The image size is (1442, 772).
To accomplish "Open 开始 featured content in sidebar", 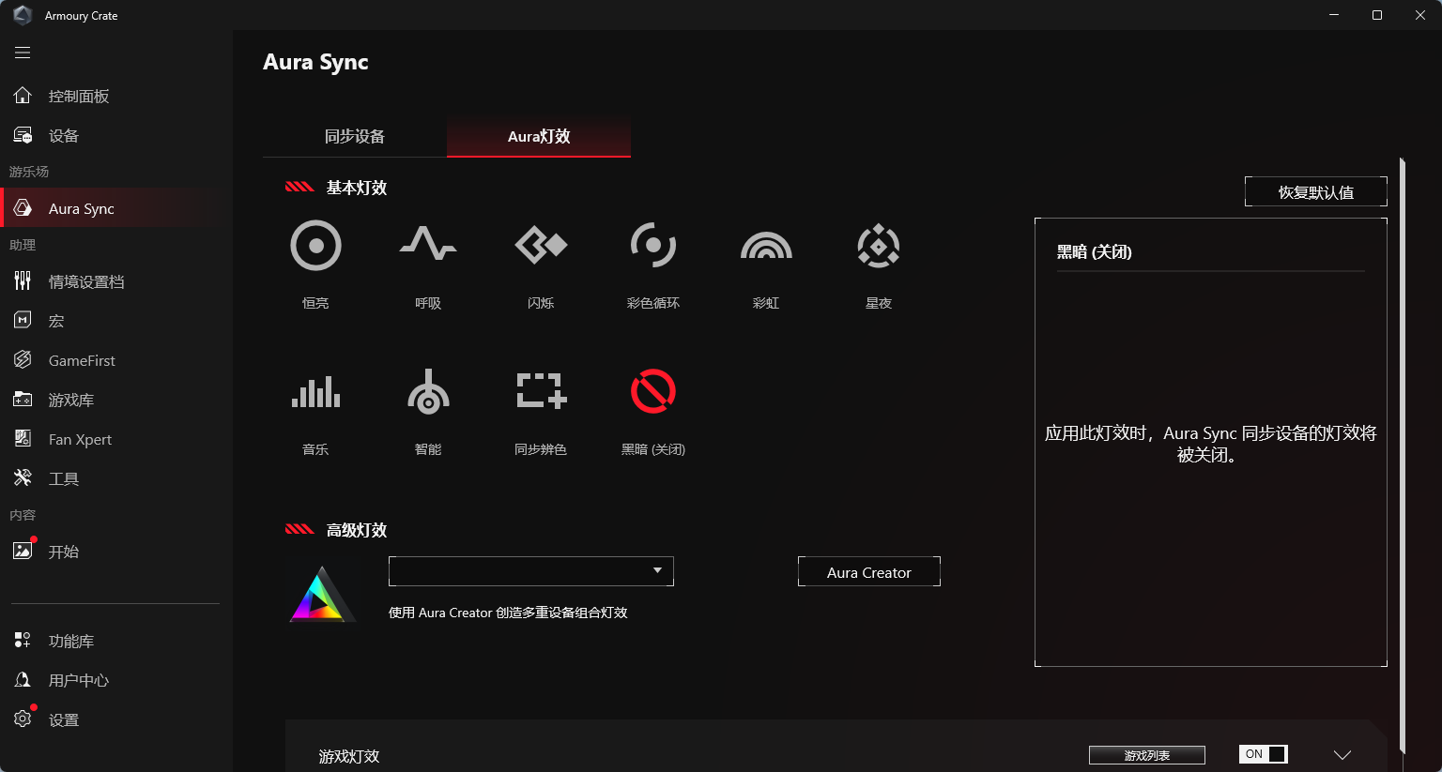I will (116, 552).
